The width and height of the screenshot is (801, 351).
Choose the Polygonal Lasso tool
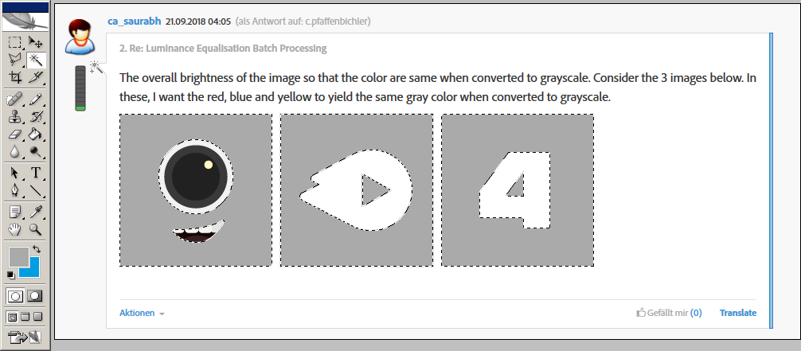coord(15,60)
